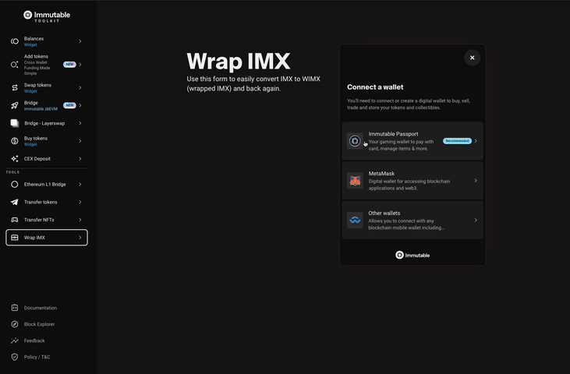570x374 pixels.
Task: Click the Feedback icon
Action: [15, 340]
